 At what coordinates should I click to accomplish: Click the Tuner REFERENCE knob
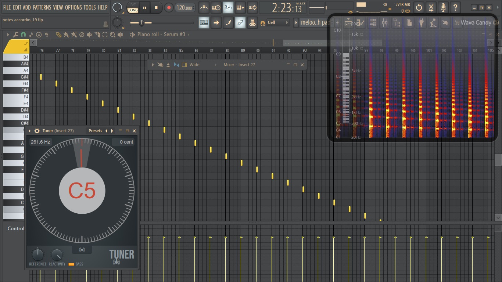click(x=37, y=255)
